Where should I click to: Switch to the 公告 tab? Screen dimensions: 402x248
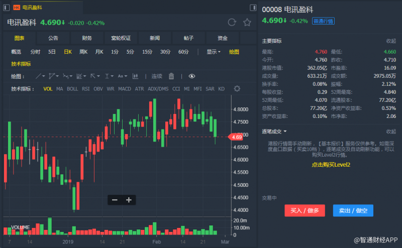[53, 38]
